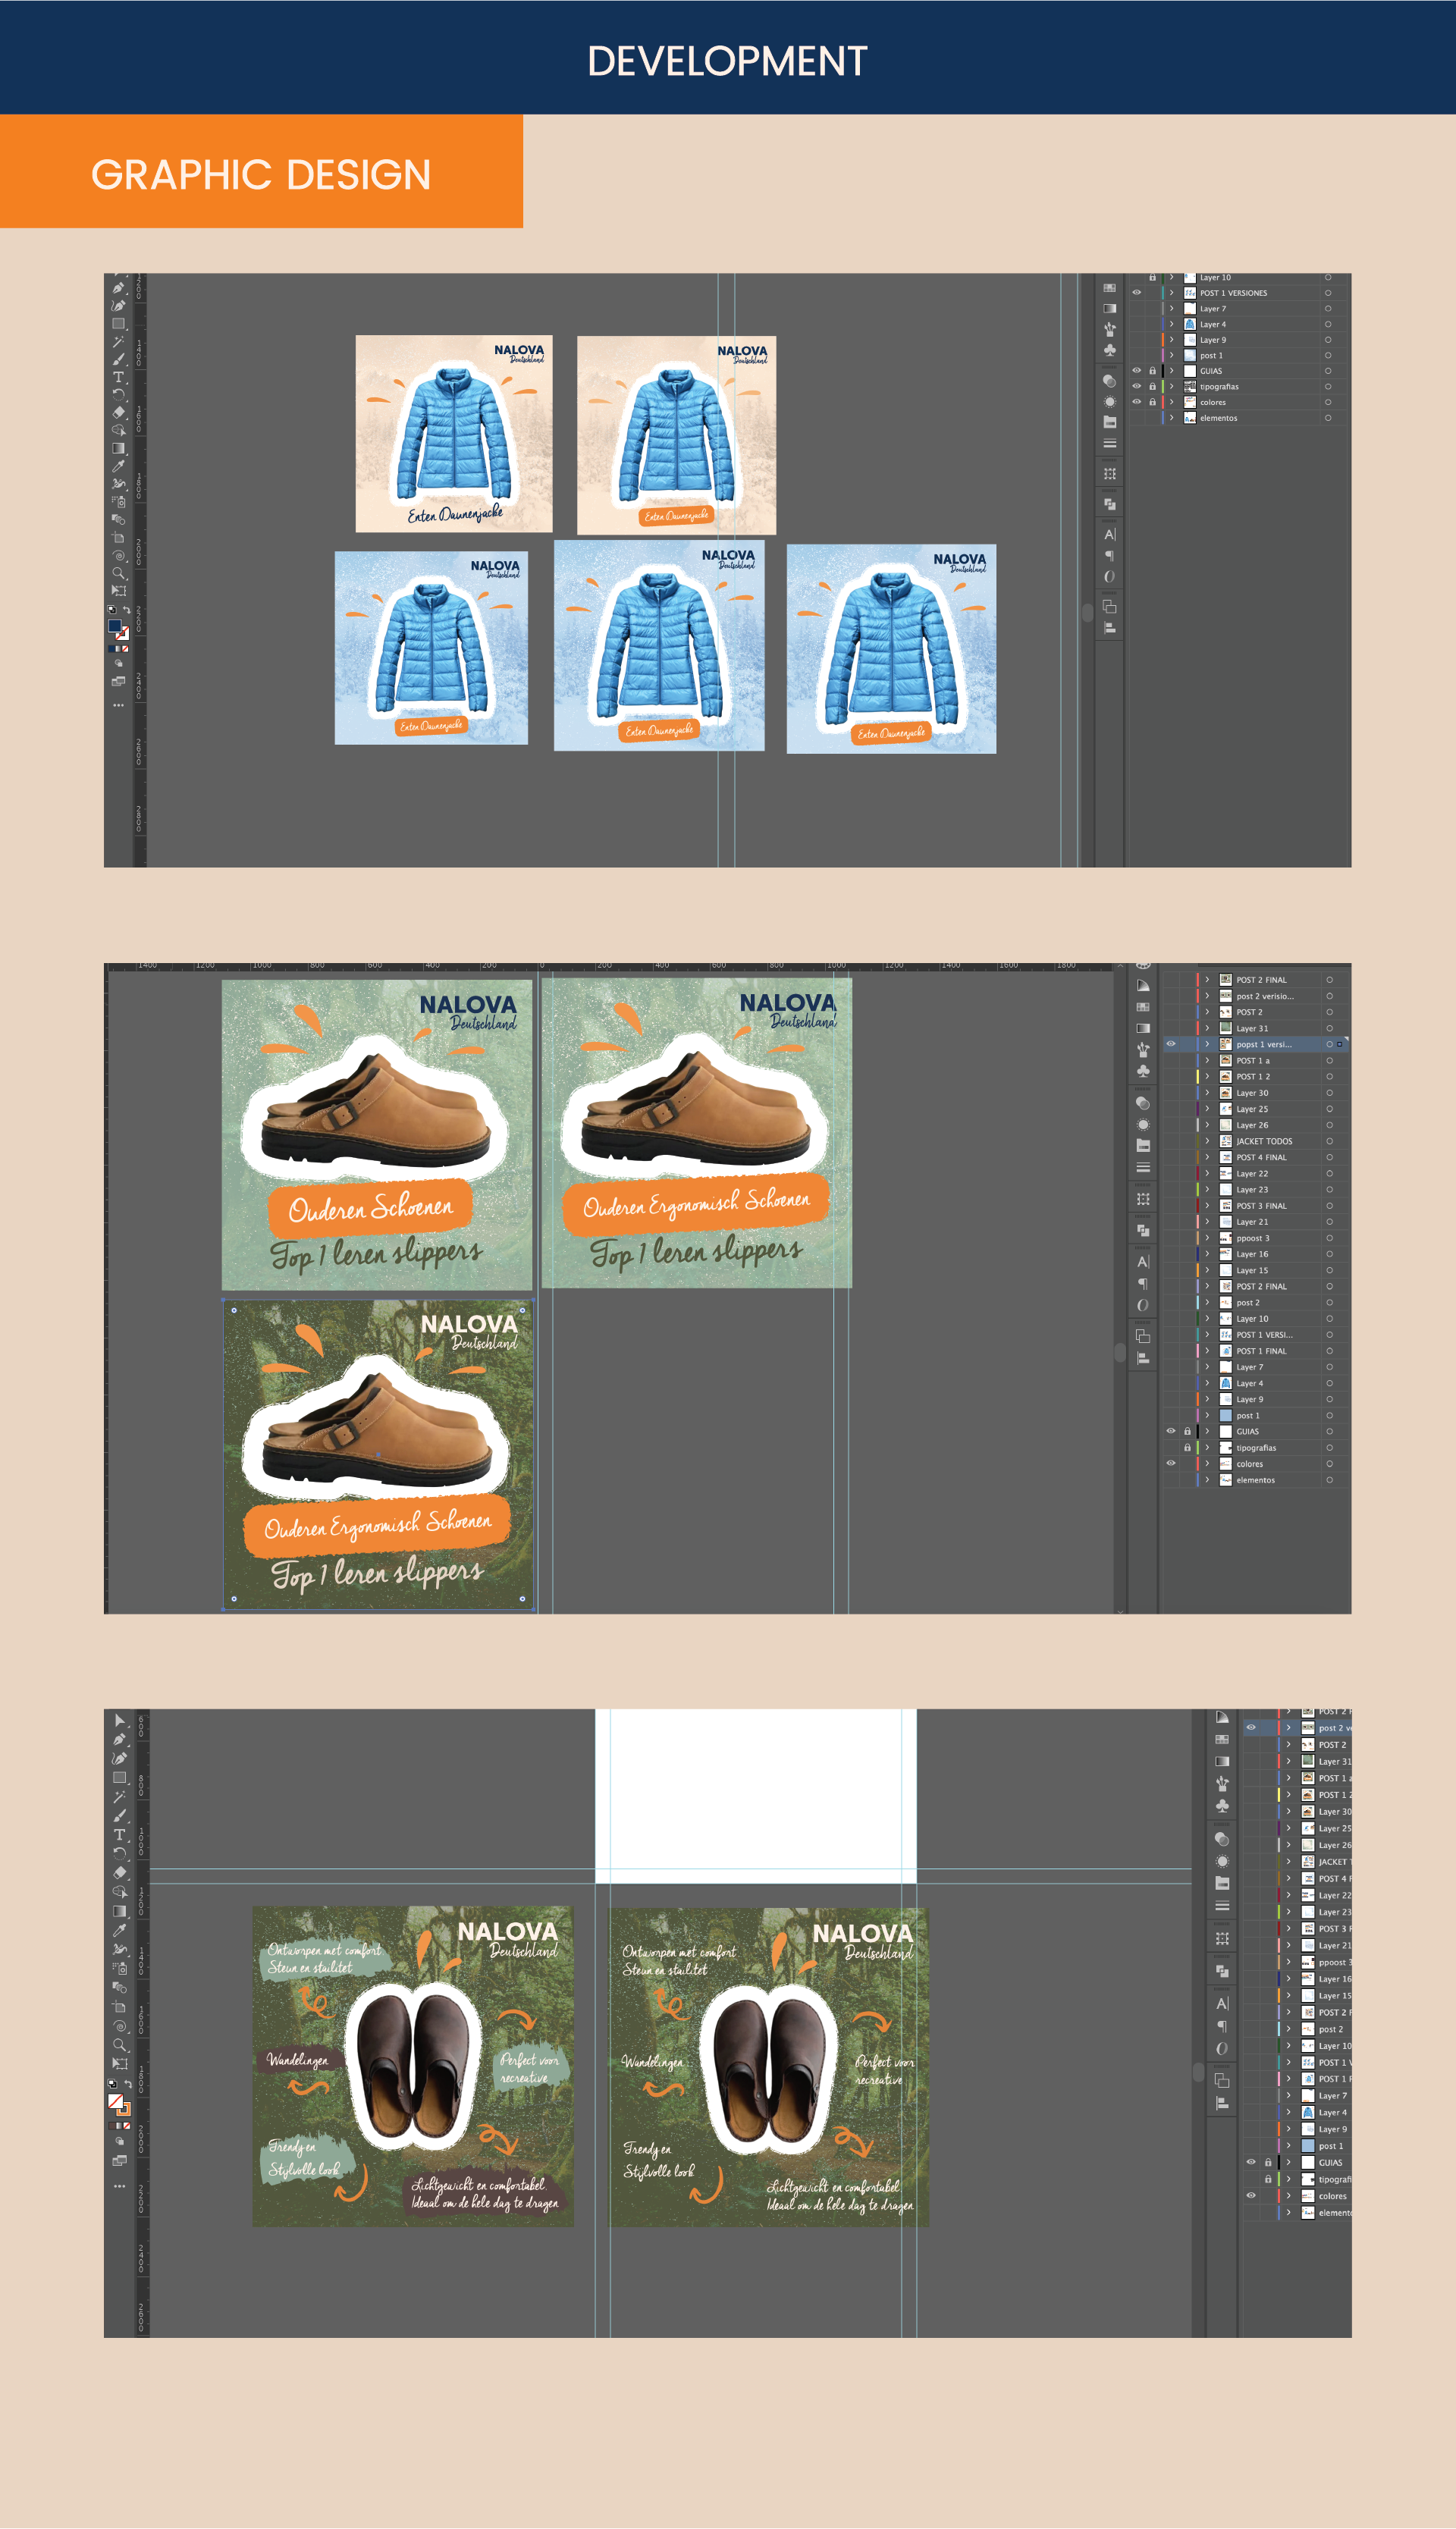This screenshot has height=2529, width=1456.
Task: Unlock the colores layer padlock in jacket workspace
Action: [1152, 402]
